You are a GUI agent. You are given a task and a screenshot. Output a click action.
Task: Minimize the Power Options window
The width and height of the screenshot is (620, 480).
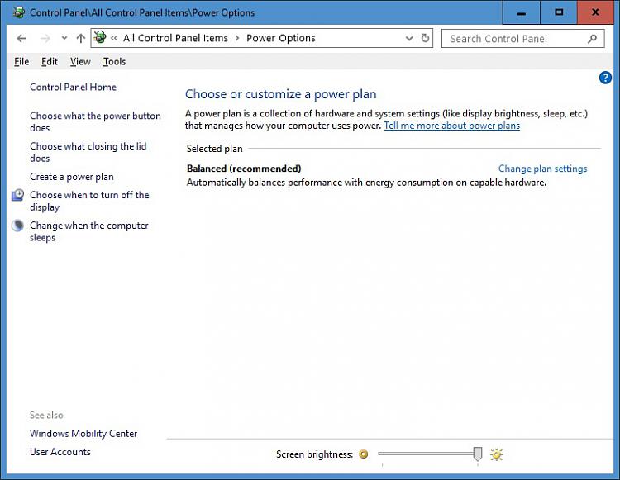521,12
